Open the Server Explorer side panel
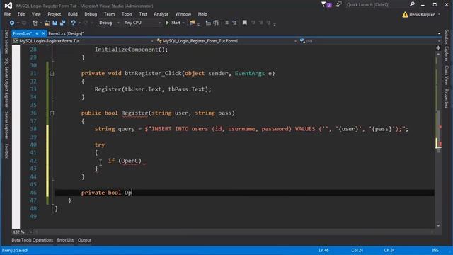Viewport: 453px width, 255px height. (6, 125)
